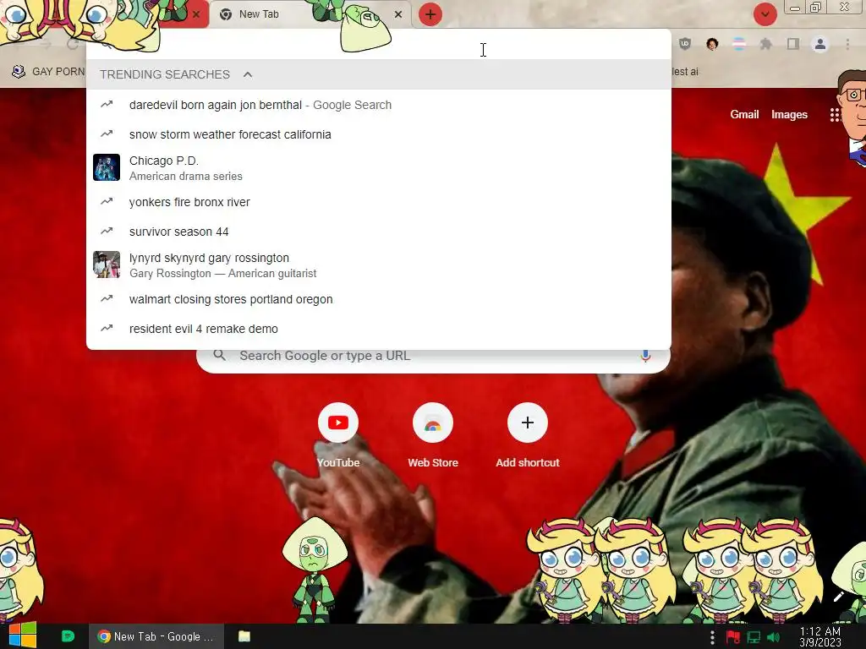Screen dimensions: 866x649
Task: Close the New Tab tab
Action: [398, 14]
